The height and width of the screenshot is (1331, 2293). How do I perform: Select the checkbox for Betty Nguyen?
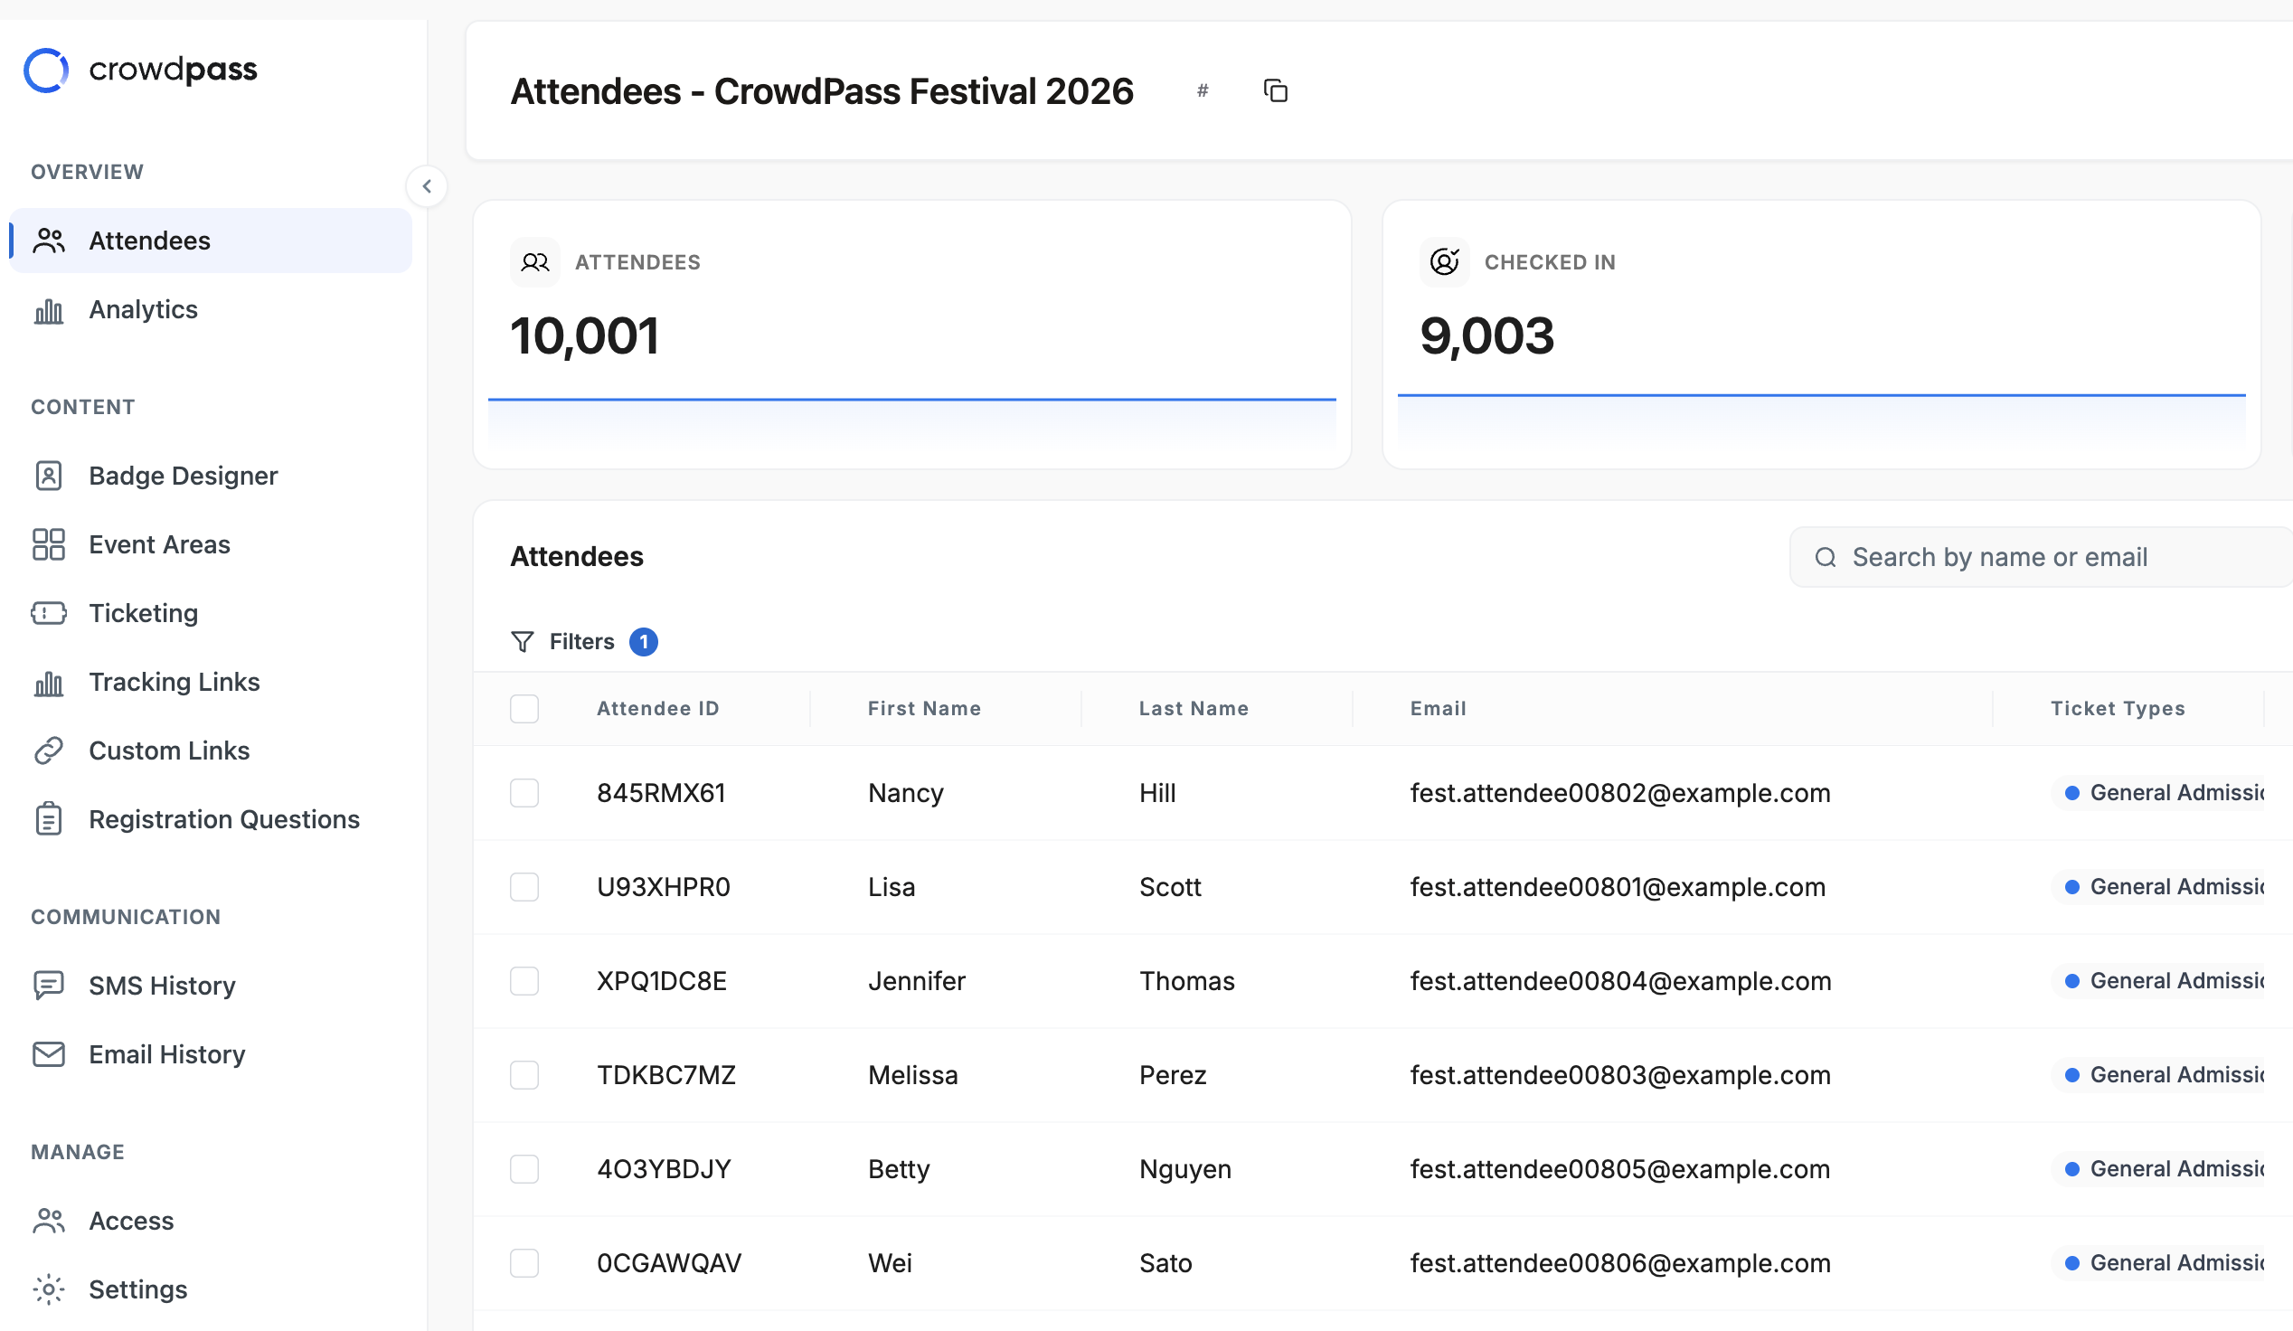(x=524, y=1169)
